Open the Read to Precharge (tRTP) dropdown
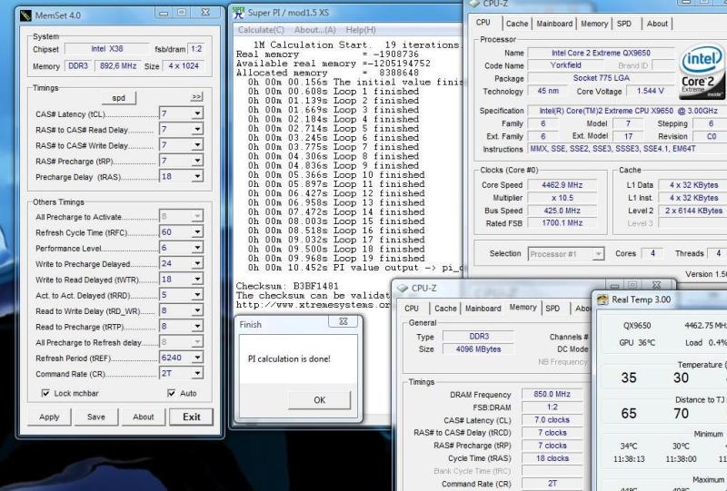Image resolution: width=727 pixels, height=491 pixels. coord(197,326)
